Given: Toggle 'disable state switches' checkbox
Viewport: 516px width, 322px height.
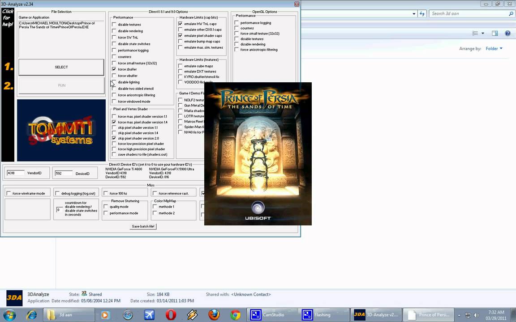Looking at the screenshot, I should click(x=114, y=44).
